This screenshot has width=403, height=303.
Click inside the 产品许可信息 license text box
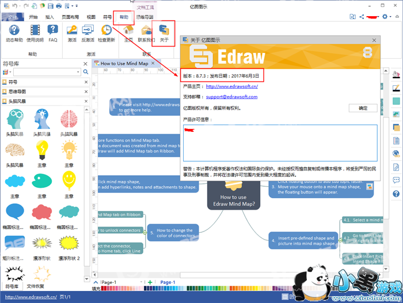pyautogui.click(x=280, y=143)
